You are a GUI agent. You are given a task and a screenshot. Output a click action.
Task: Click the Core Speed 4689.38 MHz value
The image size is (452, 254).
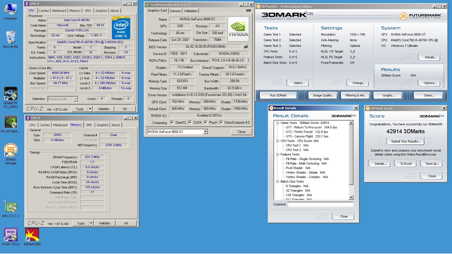[60, 73]
